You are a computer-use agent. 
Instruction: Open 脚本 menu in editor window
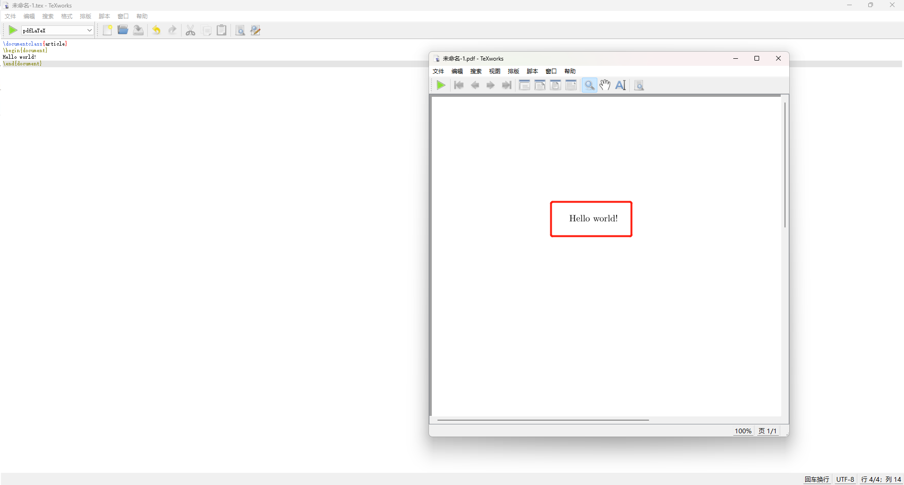pos(104,16)
